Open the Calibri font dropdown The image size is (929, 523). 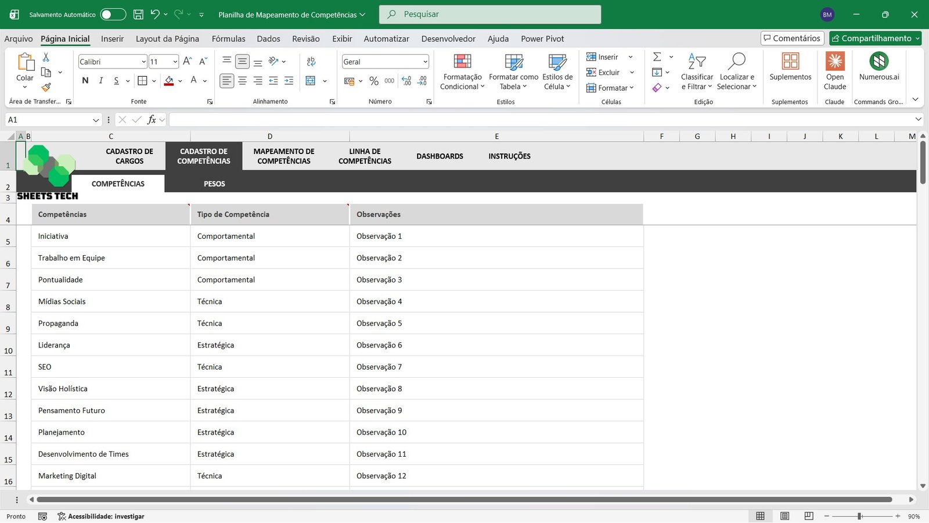143,61
